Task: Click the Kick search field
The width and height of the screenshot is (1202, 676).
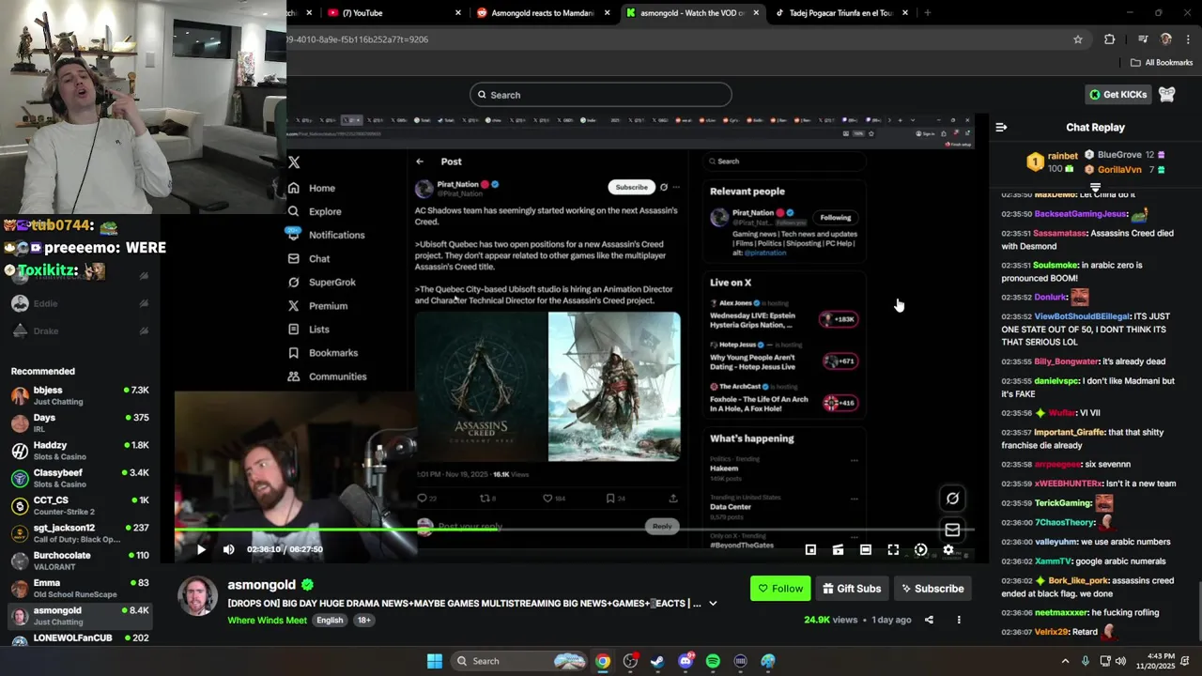Action: coord(601,95)
